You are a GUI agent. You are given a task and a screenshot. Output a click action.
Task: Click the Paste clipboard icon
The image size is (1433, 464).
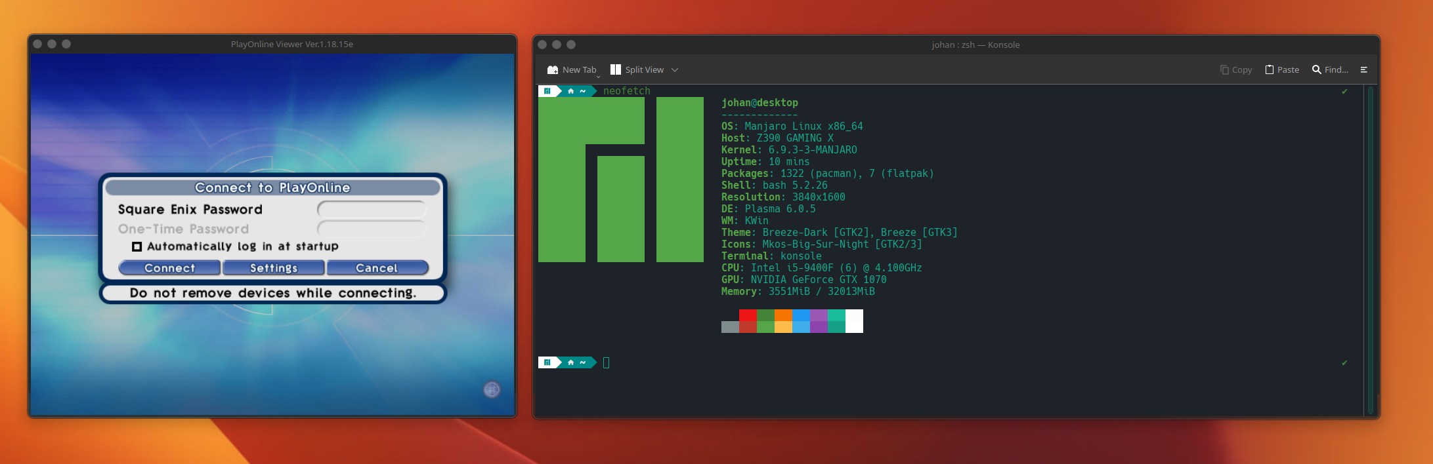tap(1270, 69)
